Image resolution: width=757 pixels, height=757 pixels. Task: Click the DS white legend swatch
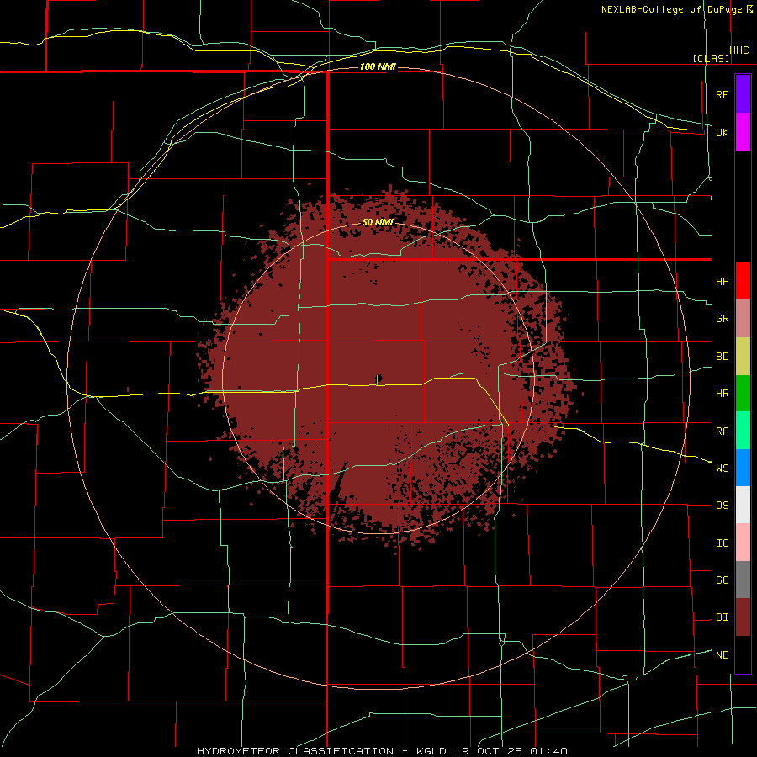(743, 505)
